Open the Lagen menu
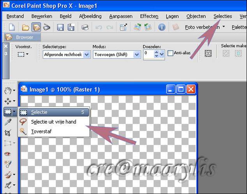Viewport: 247px width, 194px height. pos(172,16)
